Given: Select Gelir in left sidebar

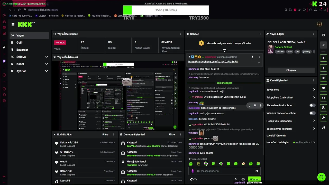Looking at the screenshot, I should [x=29, y=43].
